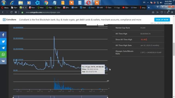175x98 pixels.
Task: Click the green padlock security icon
Action: pyautogui.click(x=22, y=12)
